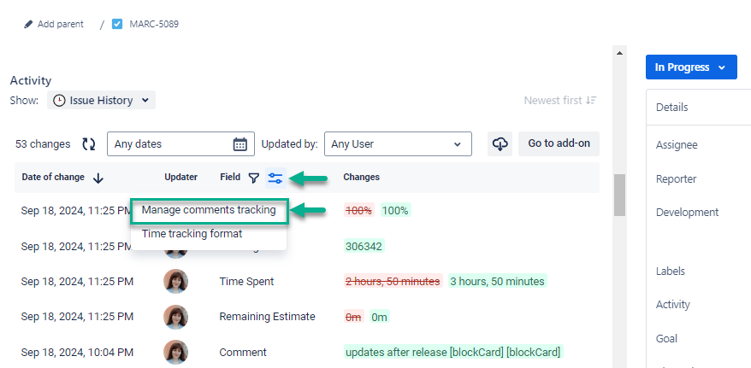Open the Issue History show dropdown
This screenshot has height=368, width=751.
[101, 101]
